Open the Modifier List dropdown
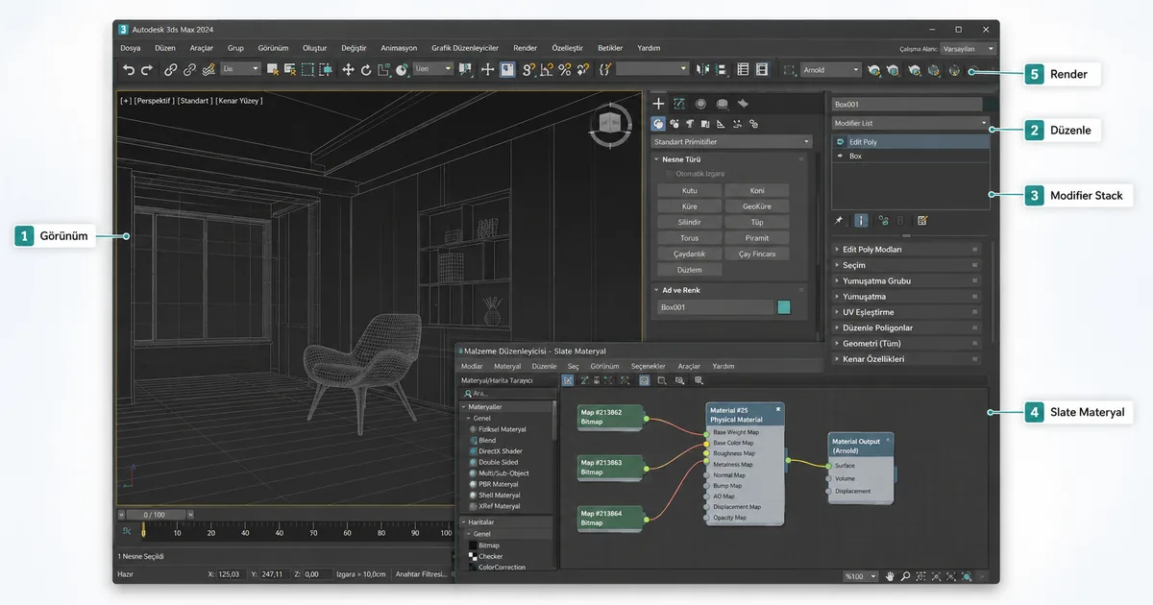This screenshot has height=605, width=1153. click(910, 123)
